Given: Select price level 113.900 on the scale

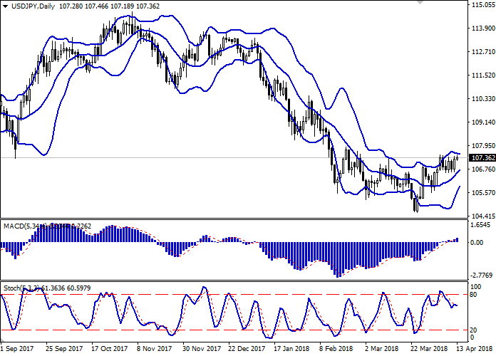Looking at the screenshot, I should [x=483, y=28].
